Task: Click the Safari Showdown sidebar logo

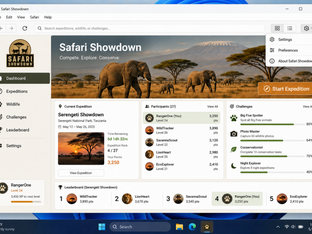Action: (20, 53)
